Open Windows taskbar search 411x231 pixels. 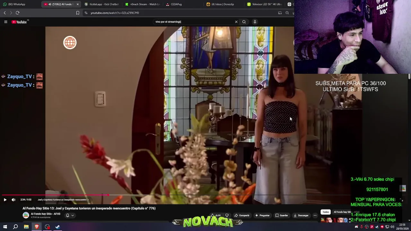(x=15, y=227)
